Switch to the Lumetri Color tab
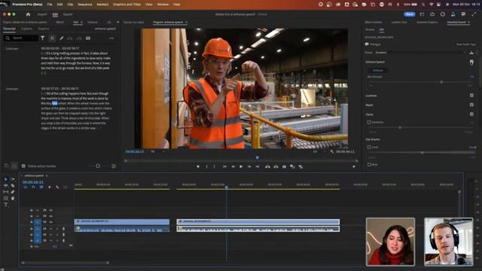 pos(399,23)
